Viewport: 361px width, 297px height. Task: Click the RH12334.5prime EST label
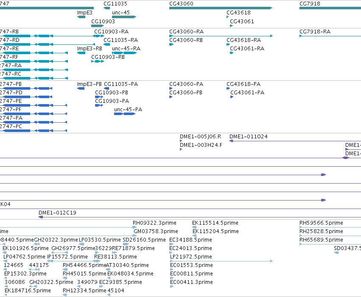pyautogui.click(x=84, y=291)
